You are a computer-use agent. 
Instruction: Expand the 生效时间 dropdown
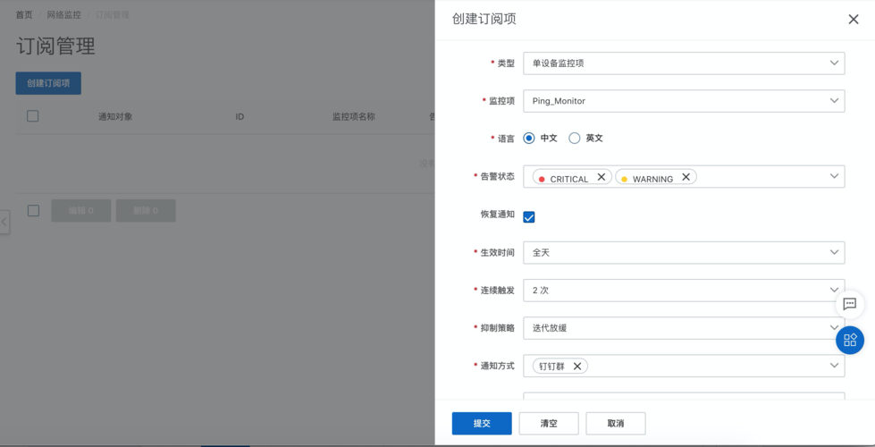coord(684,253)
